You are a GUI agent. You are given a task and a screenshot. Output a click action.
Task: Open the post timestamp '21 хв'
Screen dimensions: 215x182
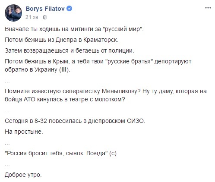click(x=32, y=17)
